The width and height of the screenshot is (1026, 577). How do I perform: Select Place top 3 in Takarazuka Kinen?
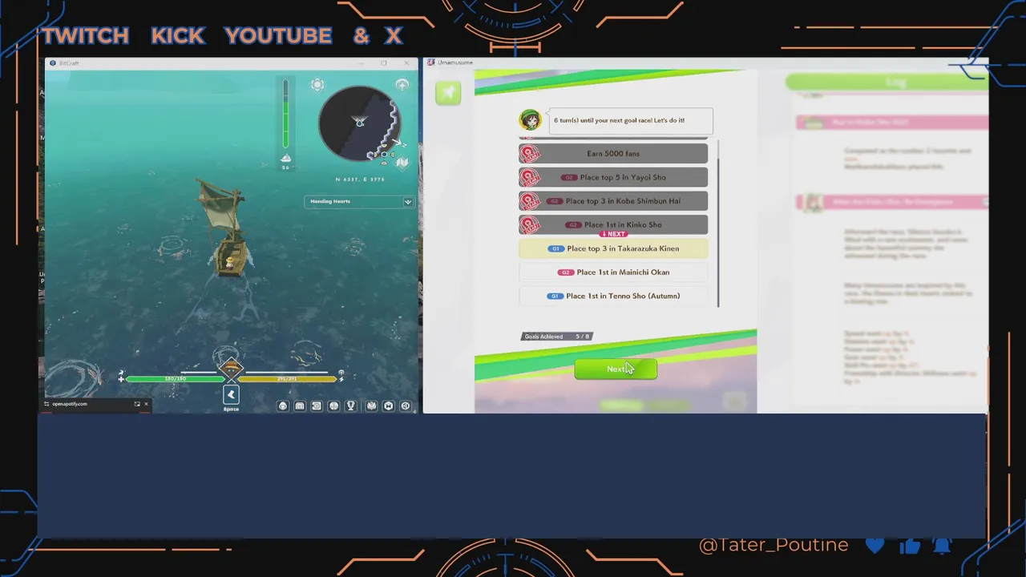click(x=613, y=248)
